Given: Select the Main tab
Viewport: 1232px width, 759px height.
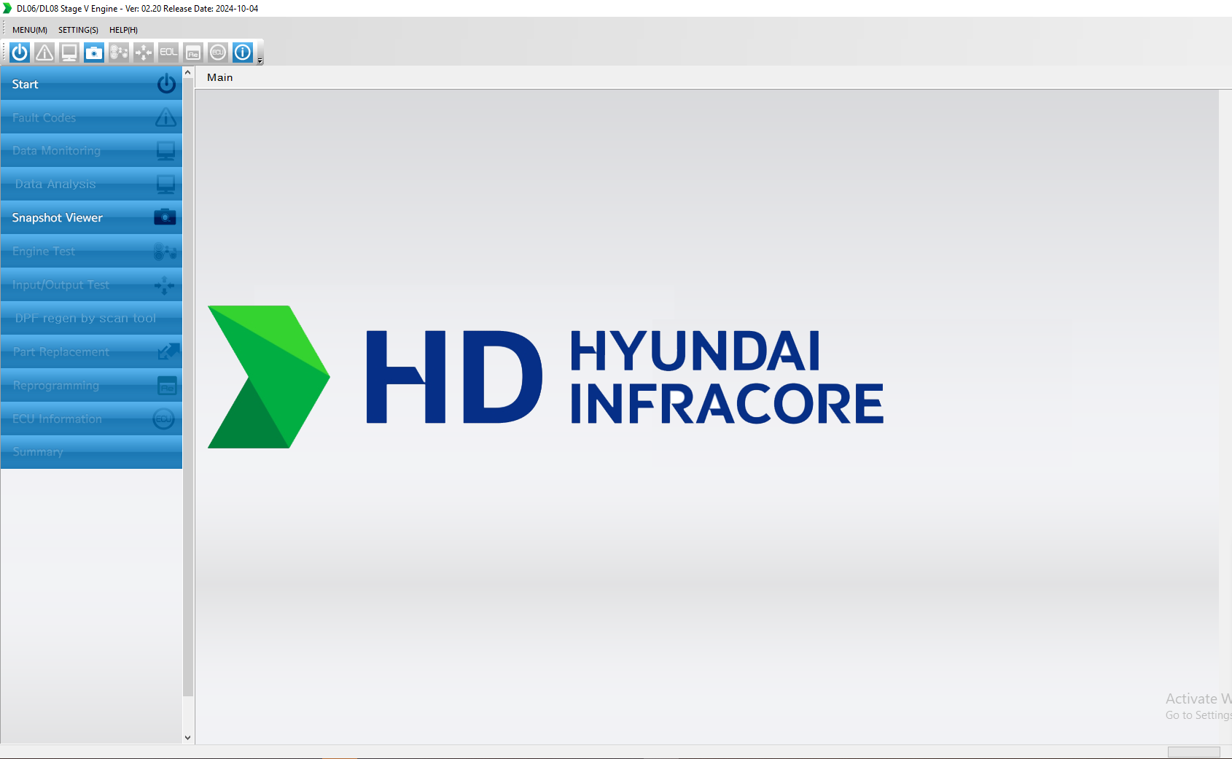Looking at the screenshot, I should [x=219, y=77].
